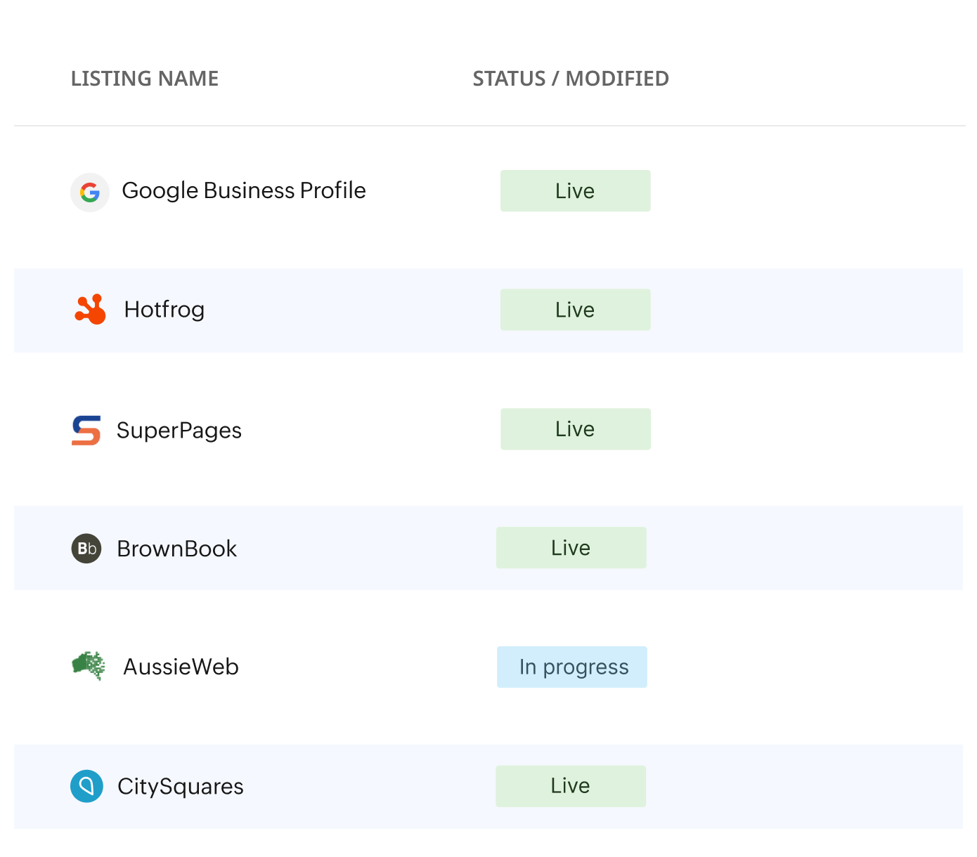
Task: Open the SuperPages listing name link
Action: point(179,429)
